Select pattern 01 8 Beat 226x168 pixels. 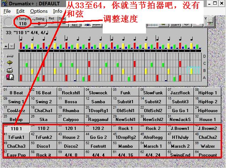pos(16,92)
